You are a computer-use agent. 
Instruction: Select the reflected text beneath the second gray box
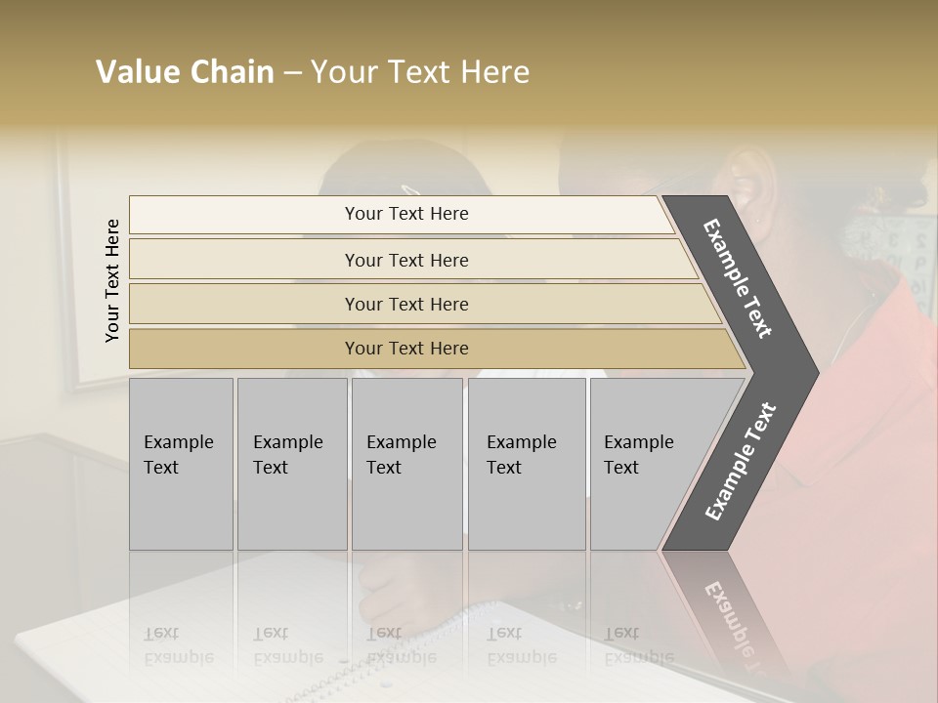287,646
